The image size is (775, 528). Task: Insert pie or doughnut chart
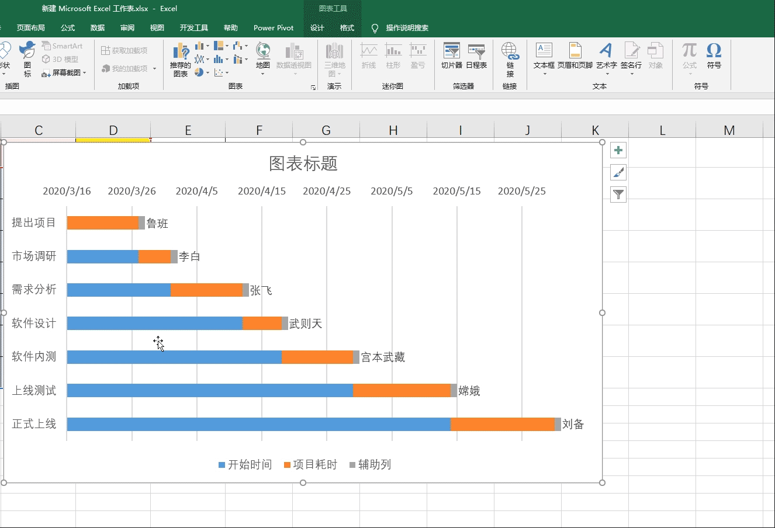point(199,72)
